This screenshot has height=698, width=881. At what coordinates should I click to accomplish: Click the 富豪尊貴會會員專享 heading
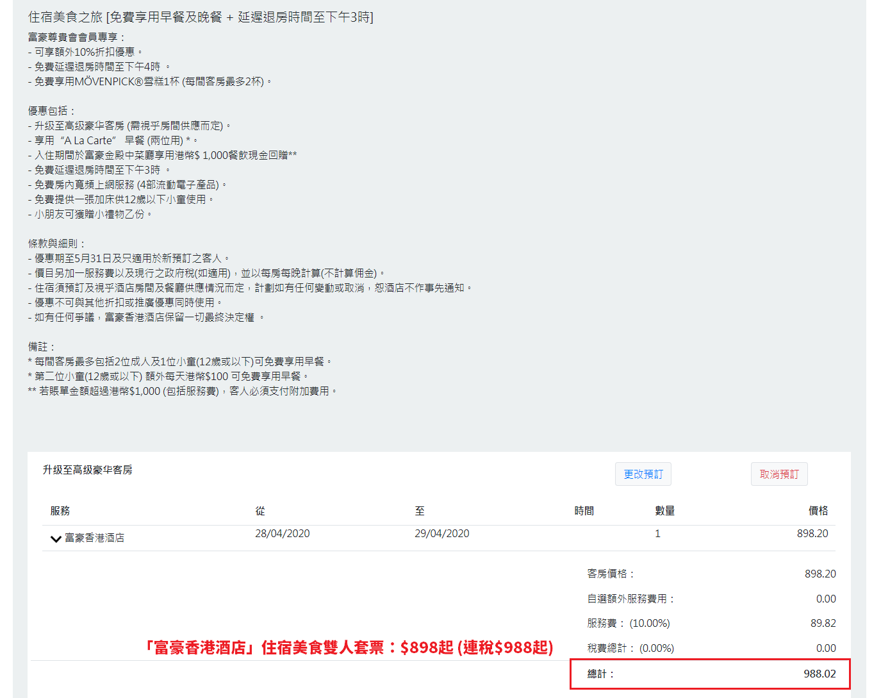tap(77, 37)
